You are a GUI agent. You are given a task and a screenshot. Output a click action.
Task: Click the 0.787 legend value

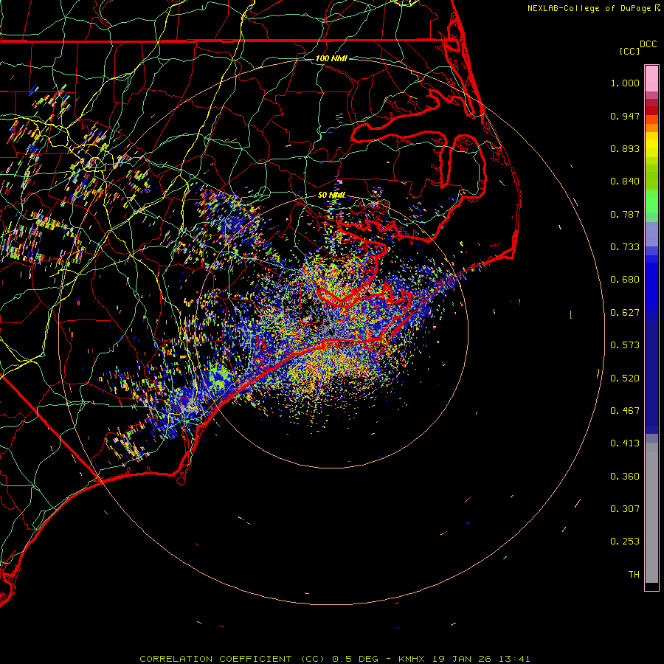coord(625,214)
